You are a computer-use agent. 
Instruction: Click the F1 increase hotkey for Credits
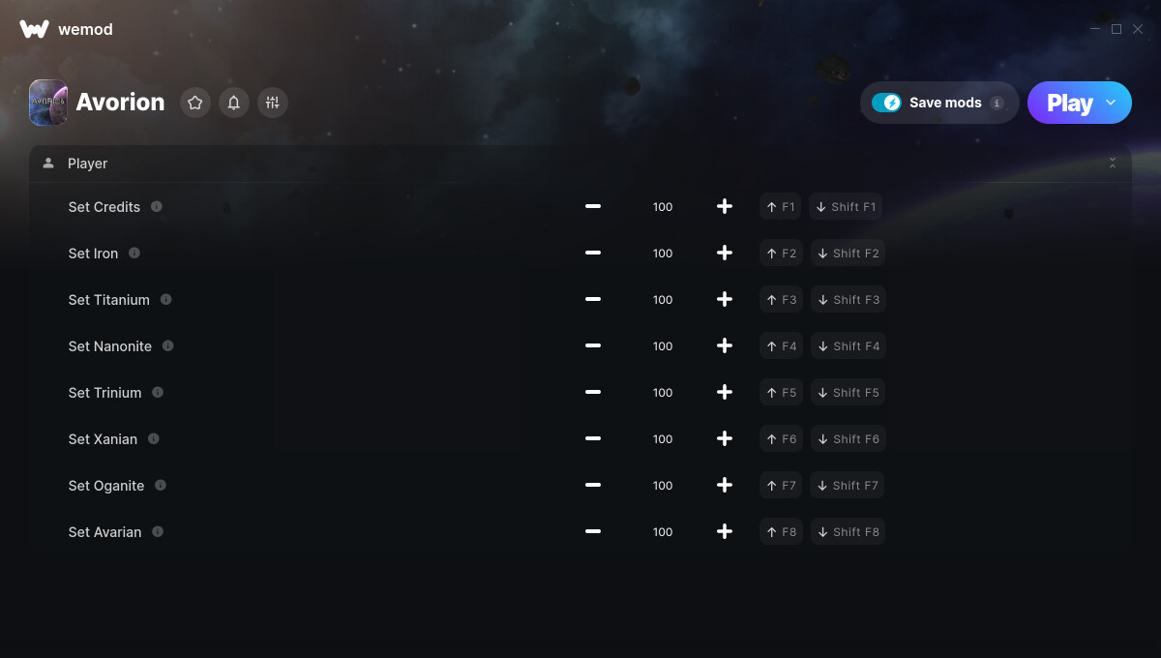780,206
